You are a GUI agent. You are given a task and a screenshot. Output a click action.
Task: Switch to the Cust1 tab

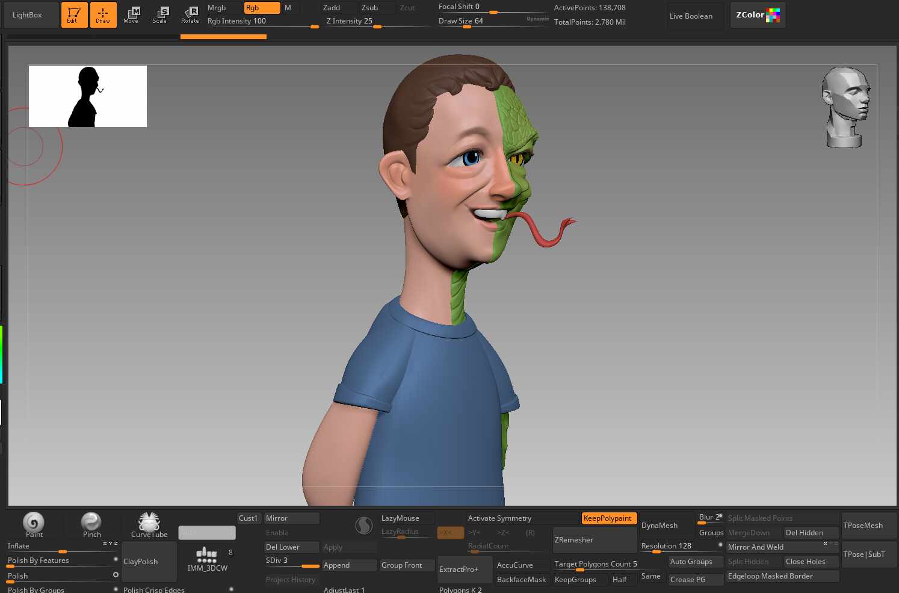click(x=248, y=518)
